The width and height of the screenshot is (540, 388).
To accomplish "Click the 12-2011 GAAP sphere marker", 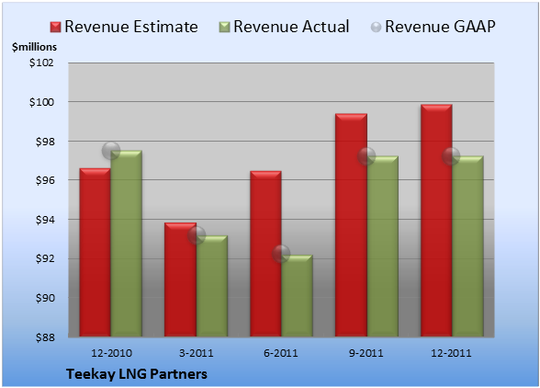I will pos(451,156).
